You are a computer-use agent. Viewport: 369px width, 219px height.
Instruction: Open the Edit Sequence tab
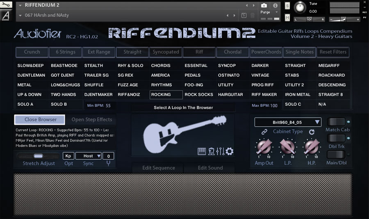[158, 168]
